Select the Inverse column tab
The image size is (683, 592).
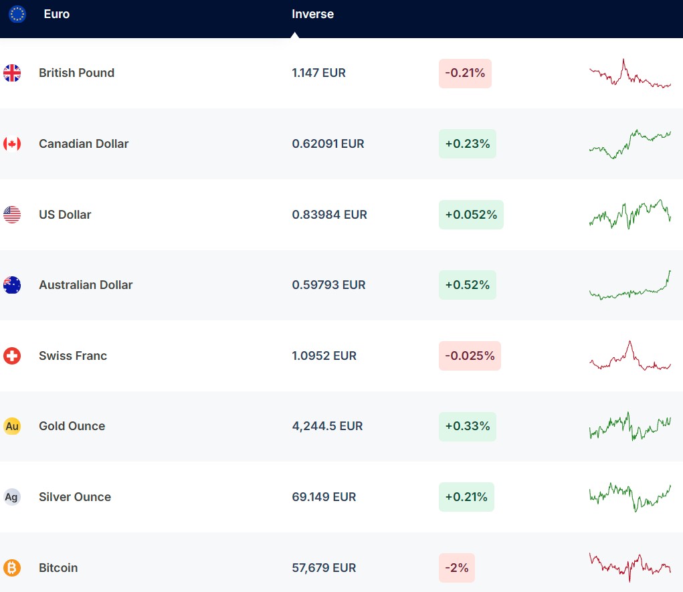[312, 14]
